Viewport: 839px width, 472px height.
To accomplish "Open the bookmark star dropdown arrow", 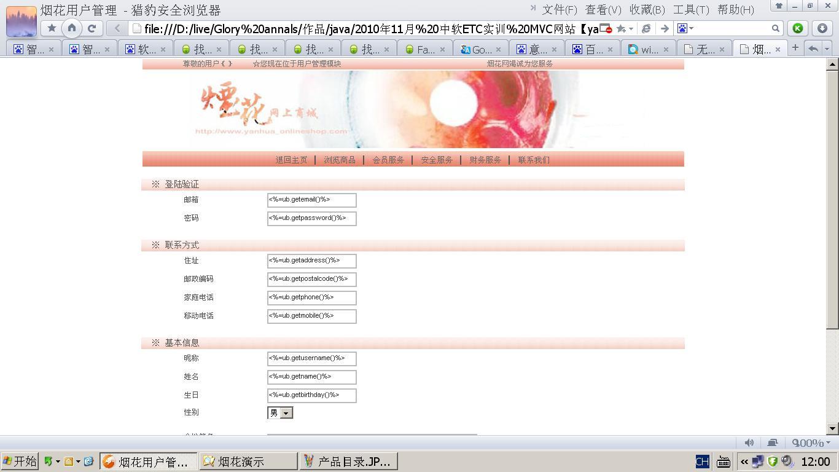I will point(631,28).
